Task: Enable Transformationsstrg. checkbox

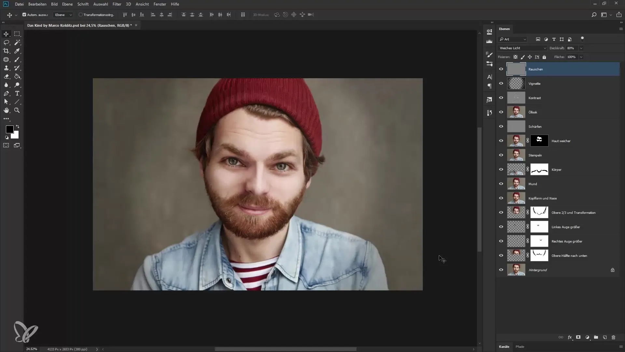Action: [81, 15]
